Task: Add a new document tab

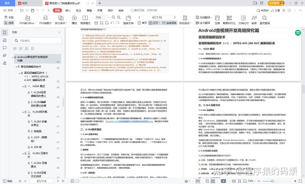Action: (x=100, y=3)
